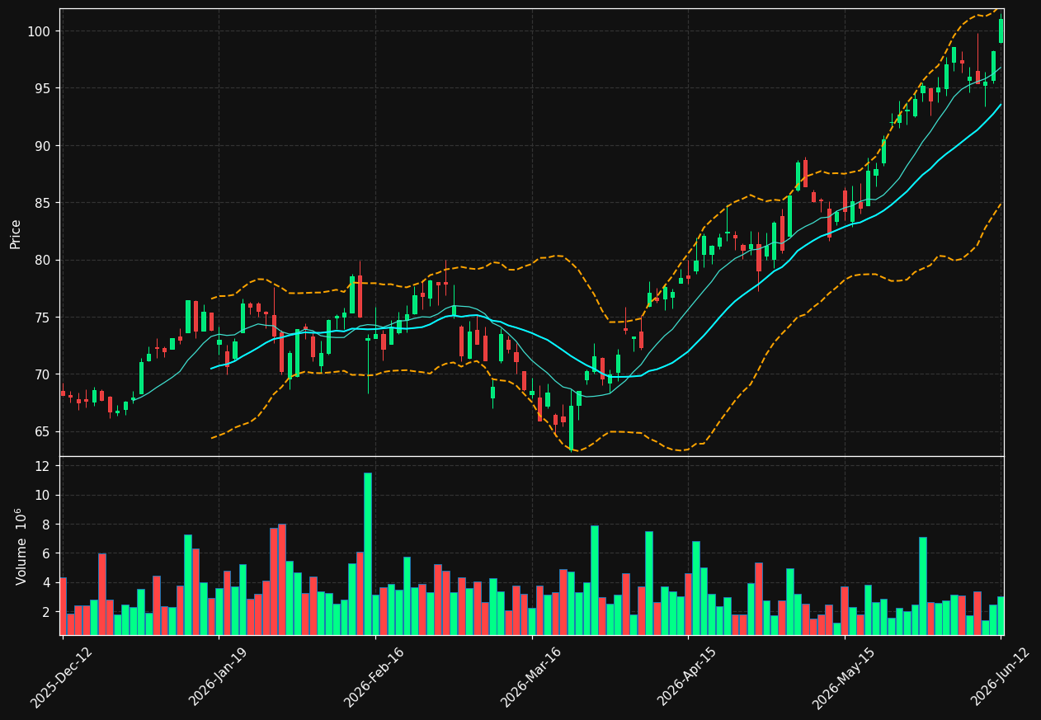Click the 70 price tick label

pos(41,374)
